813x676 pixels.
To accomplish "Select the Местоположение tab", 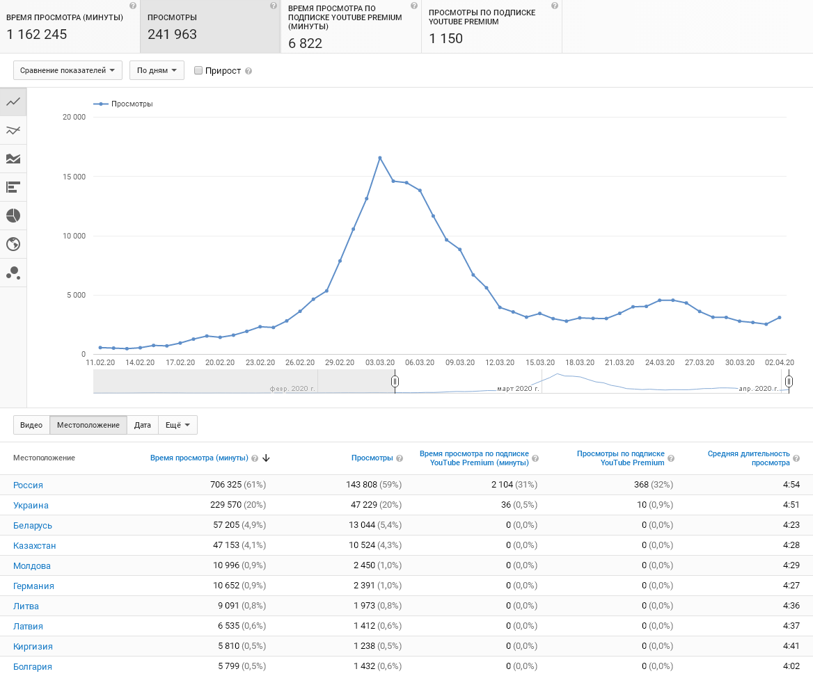I will tap(88, 425).
